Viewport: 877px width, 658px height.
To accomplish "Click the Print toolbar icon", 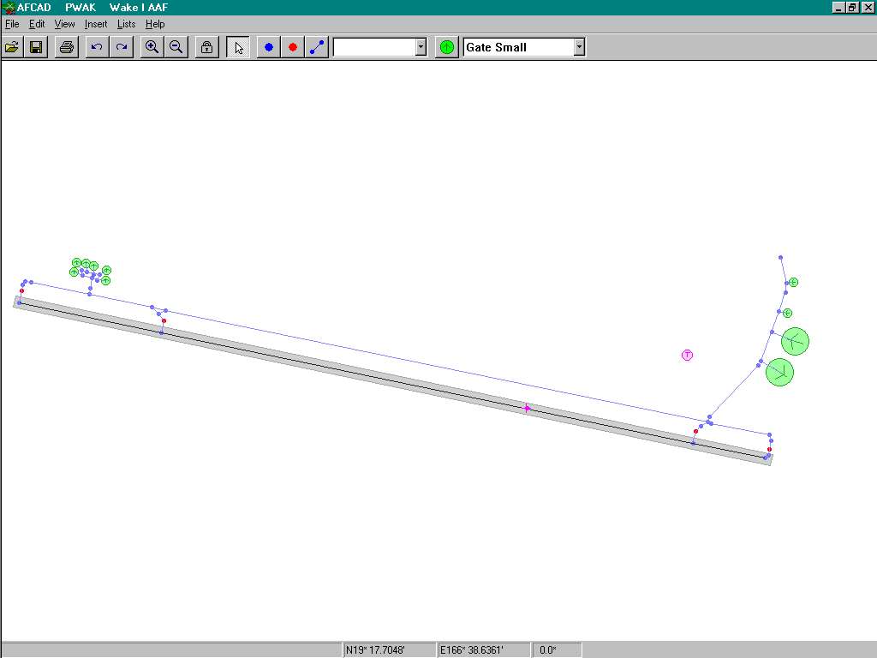I will point(67,47).
